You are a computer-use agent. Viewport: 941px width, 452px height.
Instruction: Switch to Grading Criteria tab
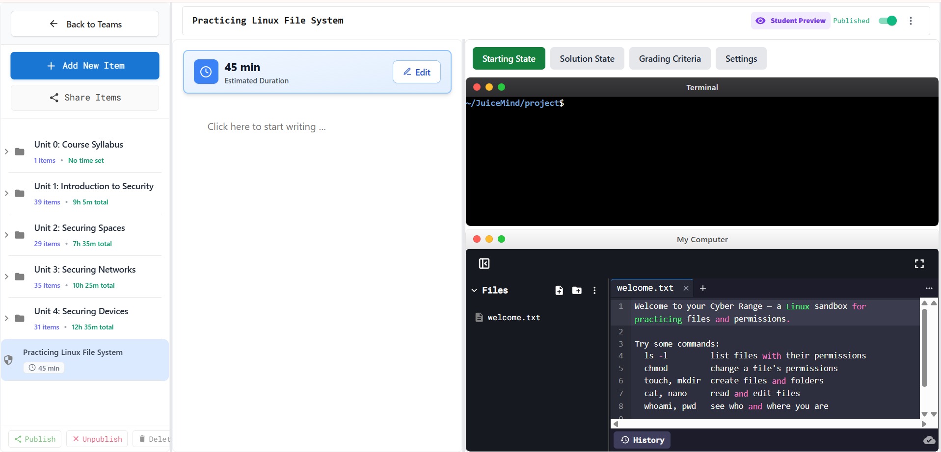[670, 58]
